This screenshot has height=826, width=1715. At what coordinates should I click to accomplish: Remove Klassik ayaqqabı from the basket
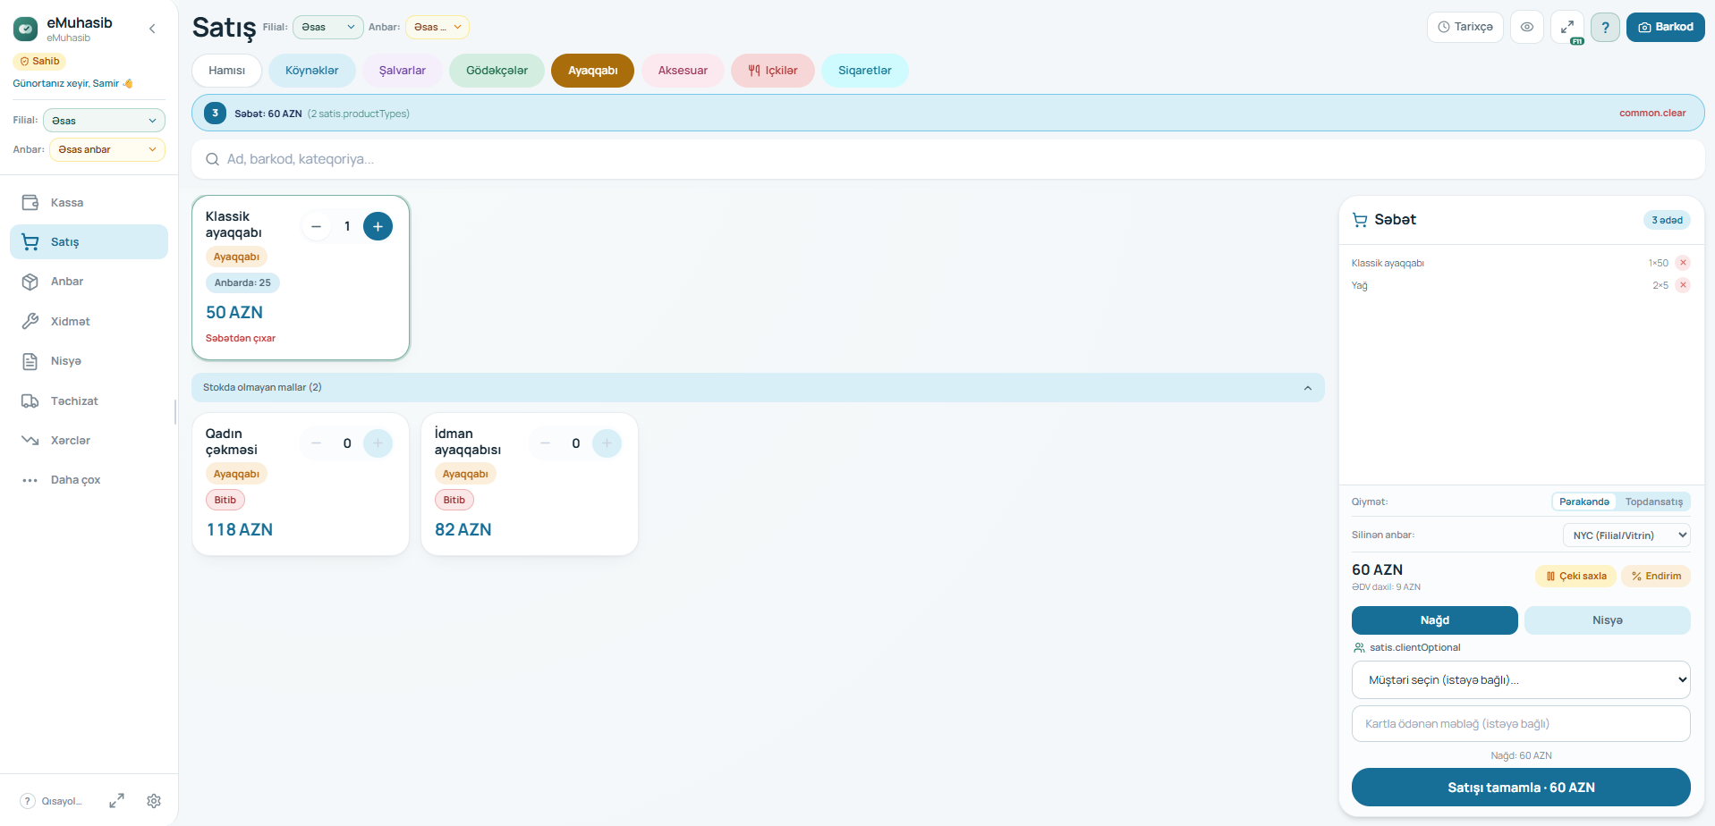click(x=1683, y=263)
